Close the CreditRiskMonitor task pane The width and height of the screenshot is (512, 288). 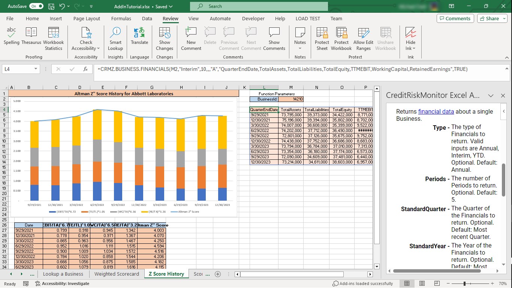(x=503, y=96)
